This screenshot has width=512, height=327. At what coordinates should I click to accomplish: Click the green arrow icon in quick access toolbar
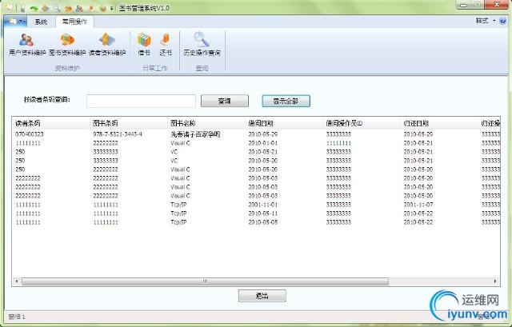[x=34, y=8]
